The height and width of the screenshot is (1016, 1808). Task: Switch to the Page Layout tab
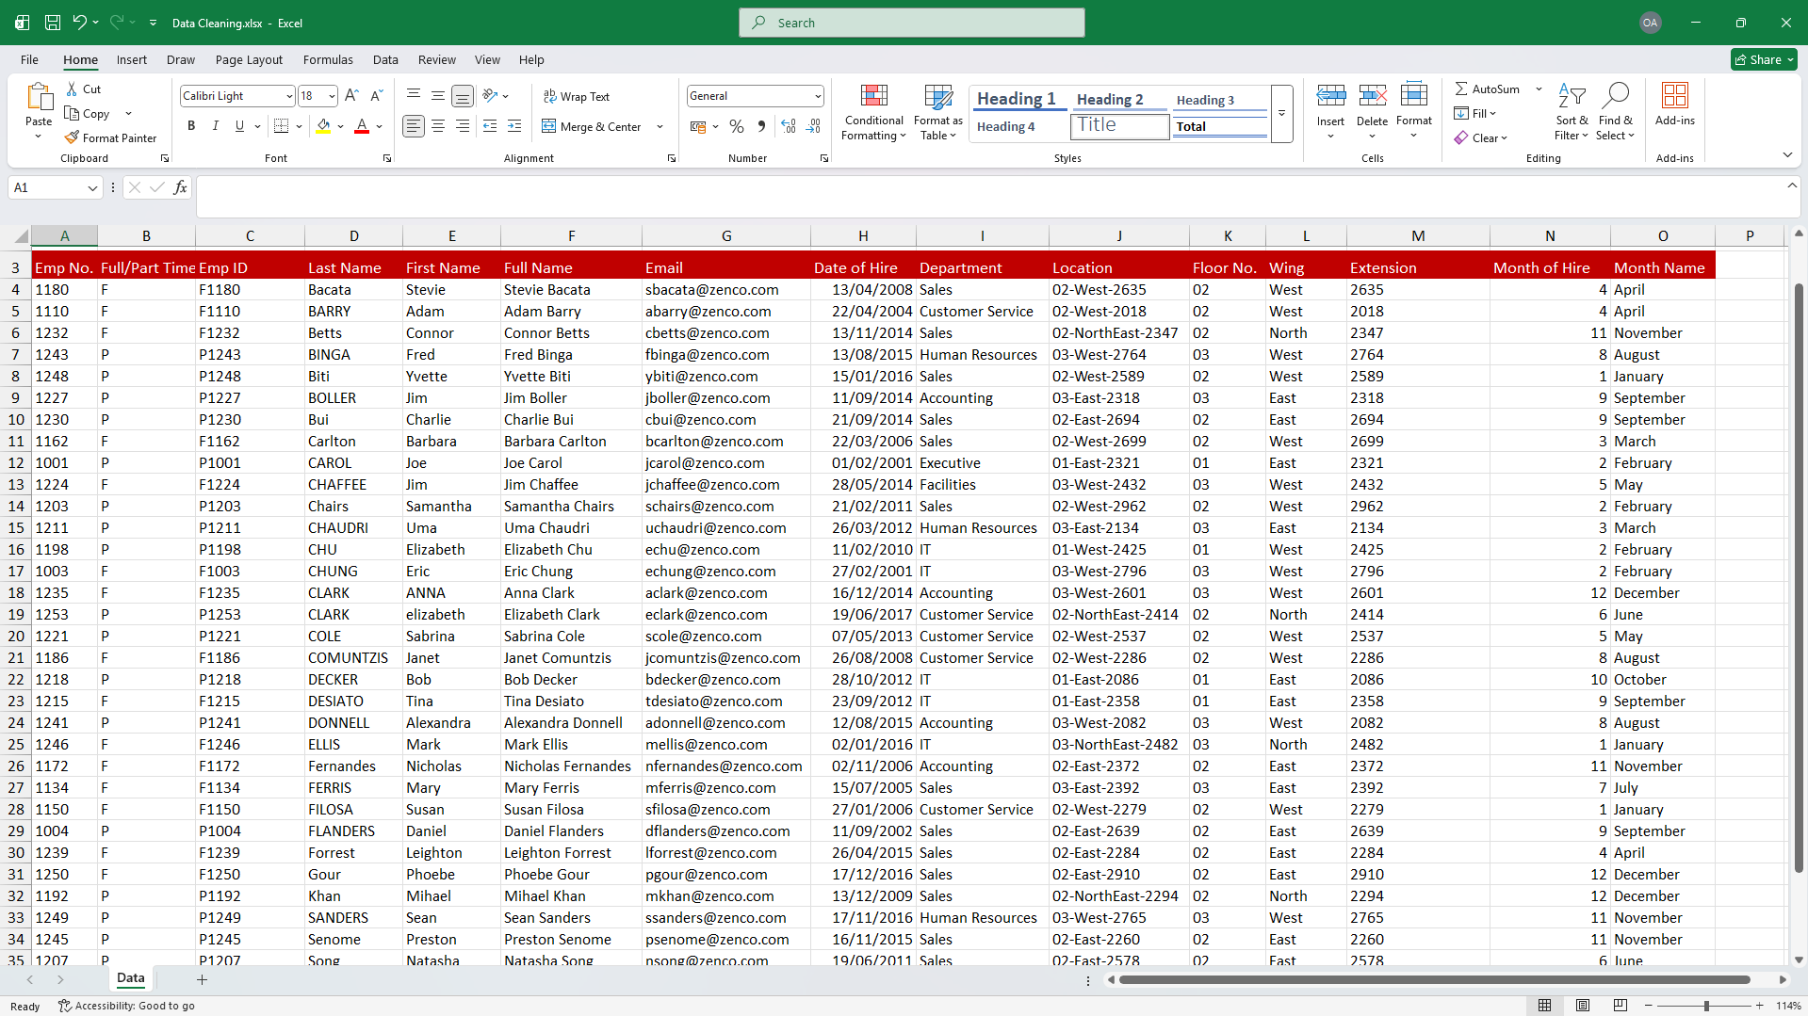click(x=249, y=59)
